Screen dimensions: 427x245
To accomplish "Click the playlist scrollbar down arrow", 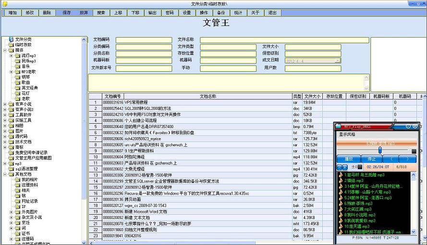I will [x=414, y=232].
